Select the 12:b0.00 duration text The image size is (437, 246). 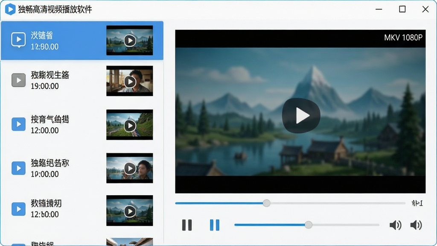click(x=44, y=214)
